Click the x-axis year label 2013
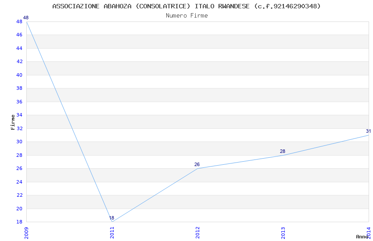373x241 pixels. [x=283, y=233]
